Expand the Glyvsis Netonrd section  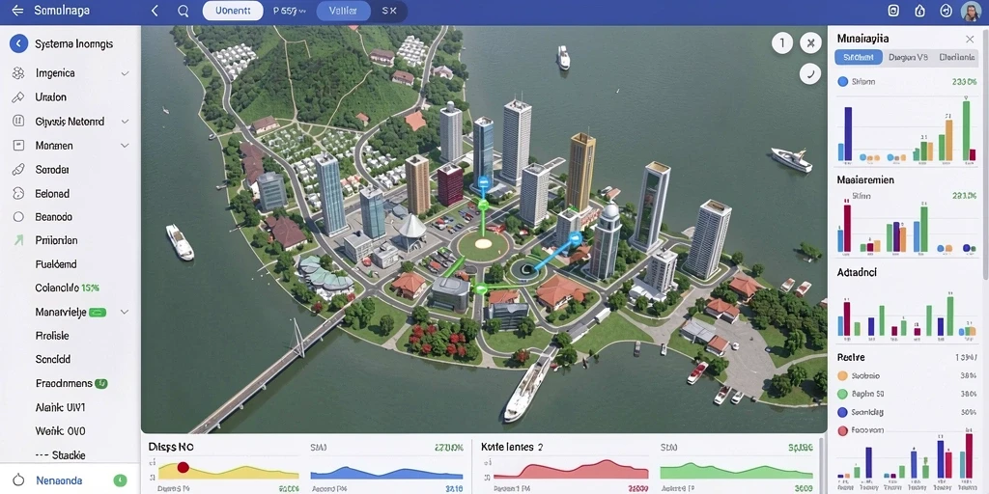pos(125,122)
